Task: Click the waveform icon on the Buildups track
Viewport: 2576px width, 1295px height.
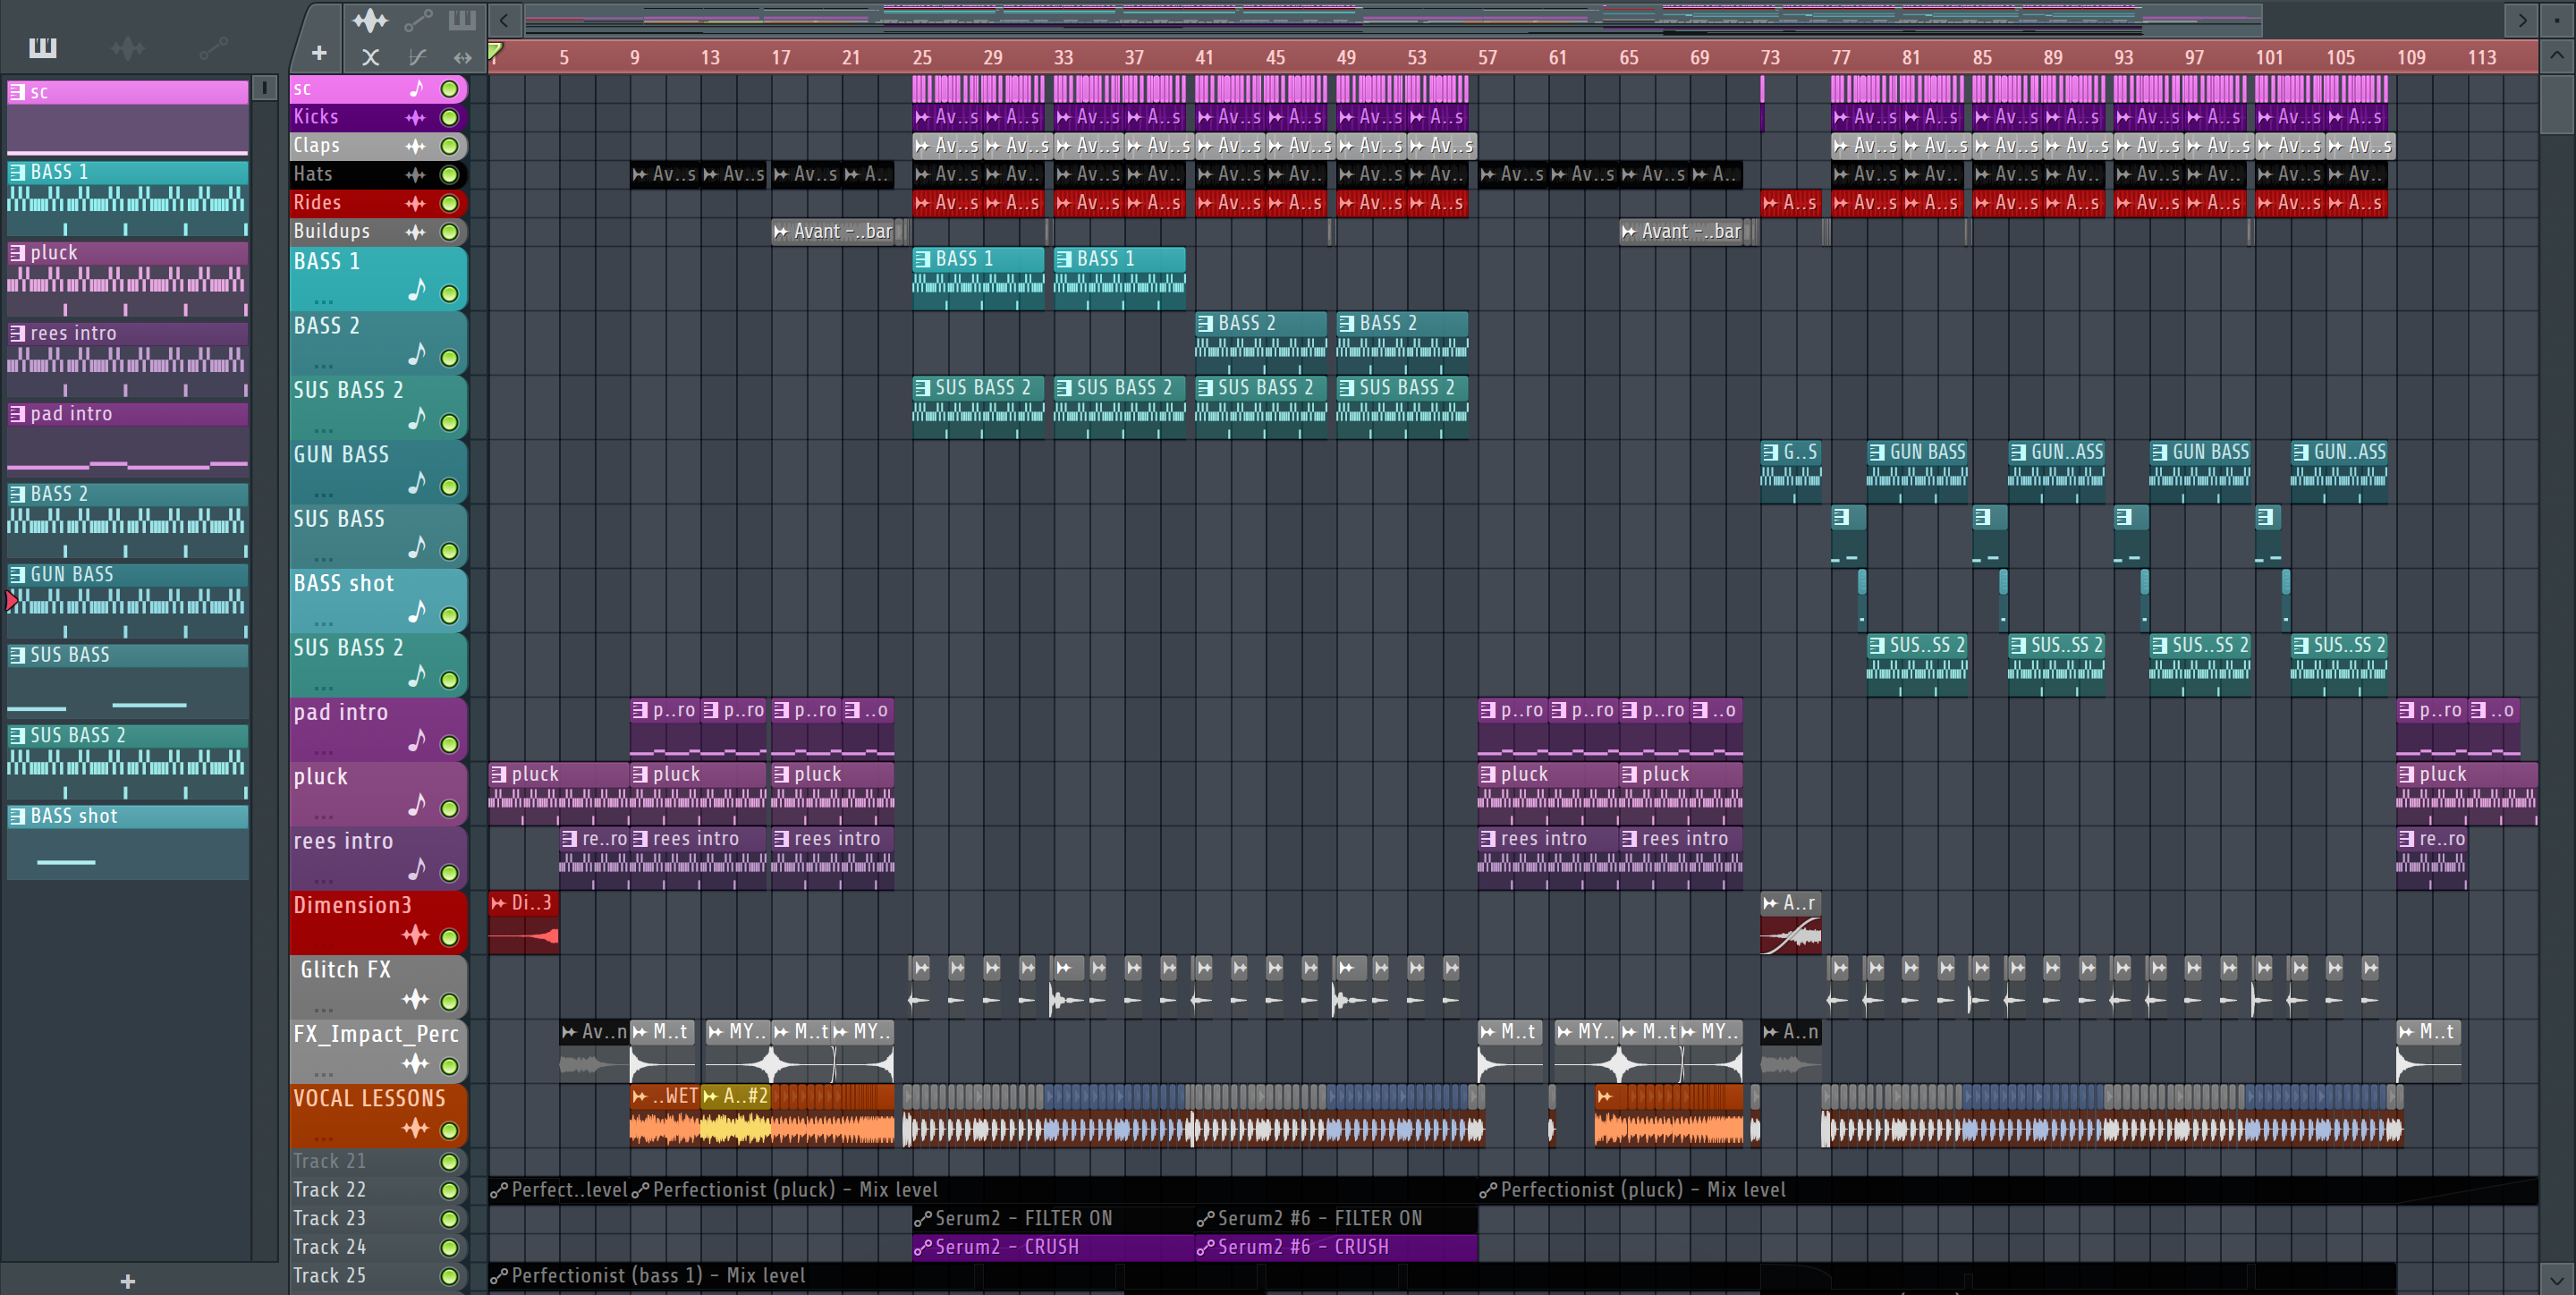Action: point(415,232)
